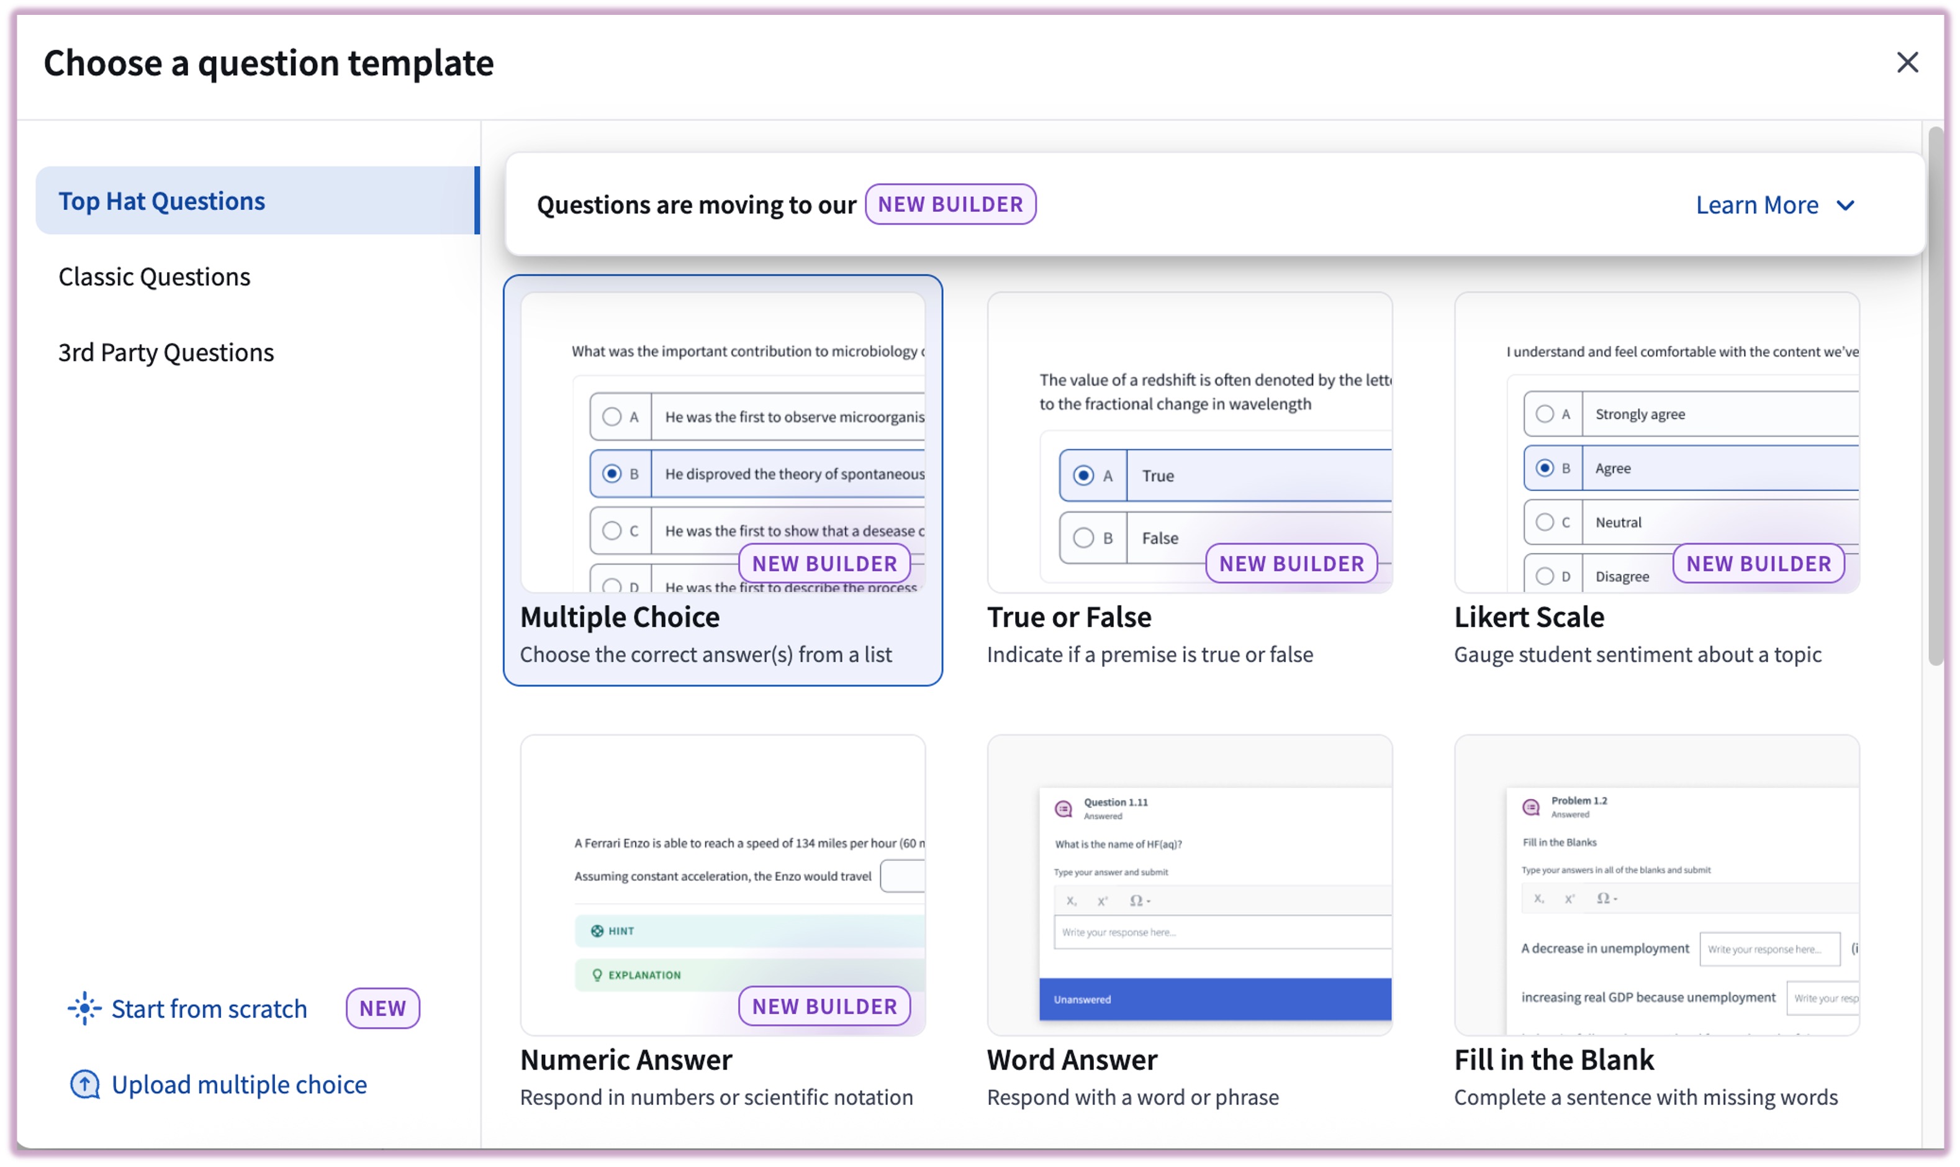The width and height of the screenshot is (1960, 1167).
Task: Open the Classic Questions category
Action: coord(154,277)
